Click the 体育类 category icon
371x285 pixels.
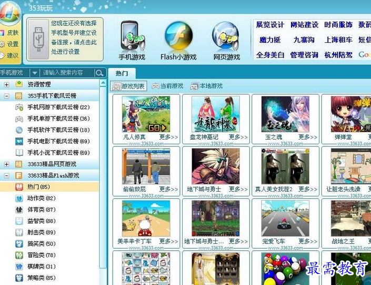point(19,210)
